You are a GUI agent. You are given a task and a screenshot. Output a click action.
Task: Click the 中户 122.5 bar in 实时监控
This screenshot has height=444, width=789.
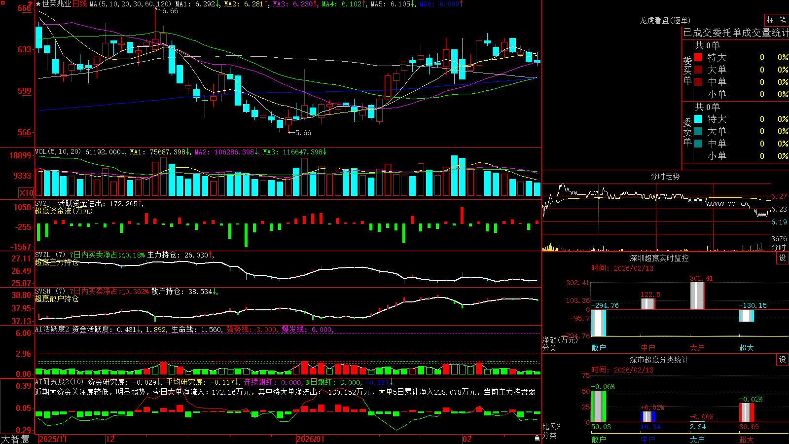coord(648,304)
